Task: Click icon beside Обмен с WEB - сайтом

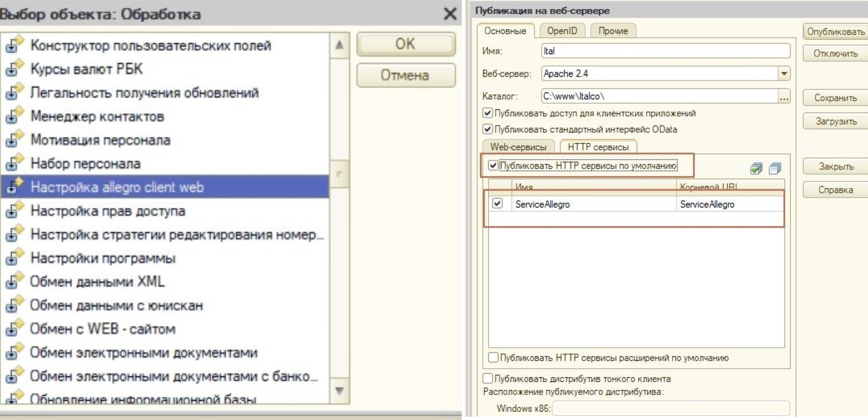Action: [x=14, y=328]
